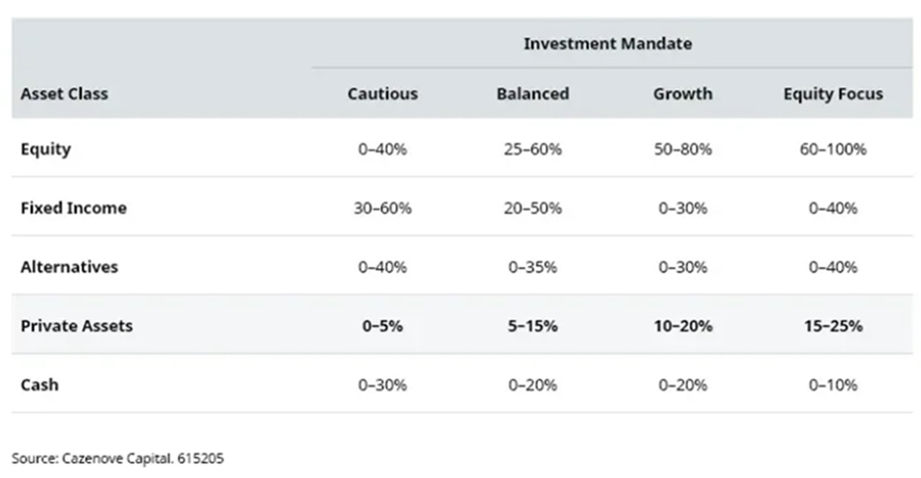Click the Balanced column header
Screen dimensions: 921x478
532,94
